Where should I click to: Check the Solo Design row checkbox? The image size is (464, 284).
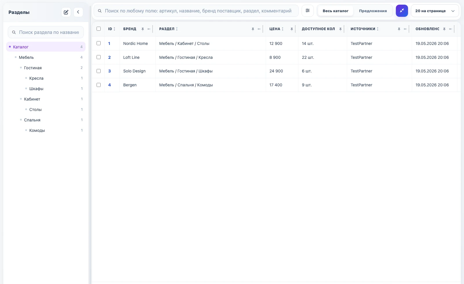click(99, 71)
